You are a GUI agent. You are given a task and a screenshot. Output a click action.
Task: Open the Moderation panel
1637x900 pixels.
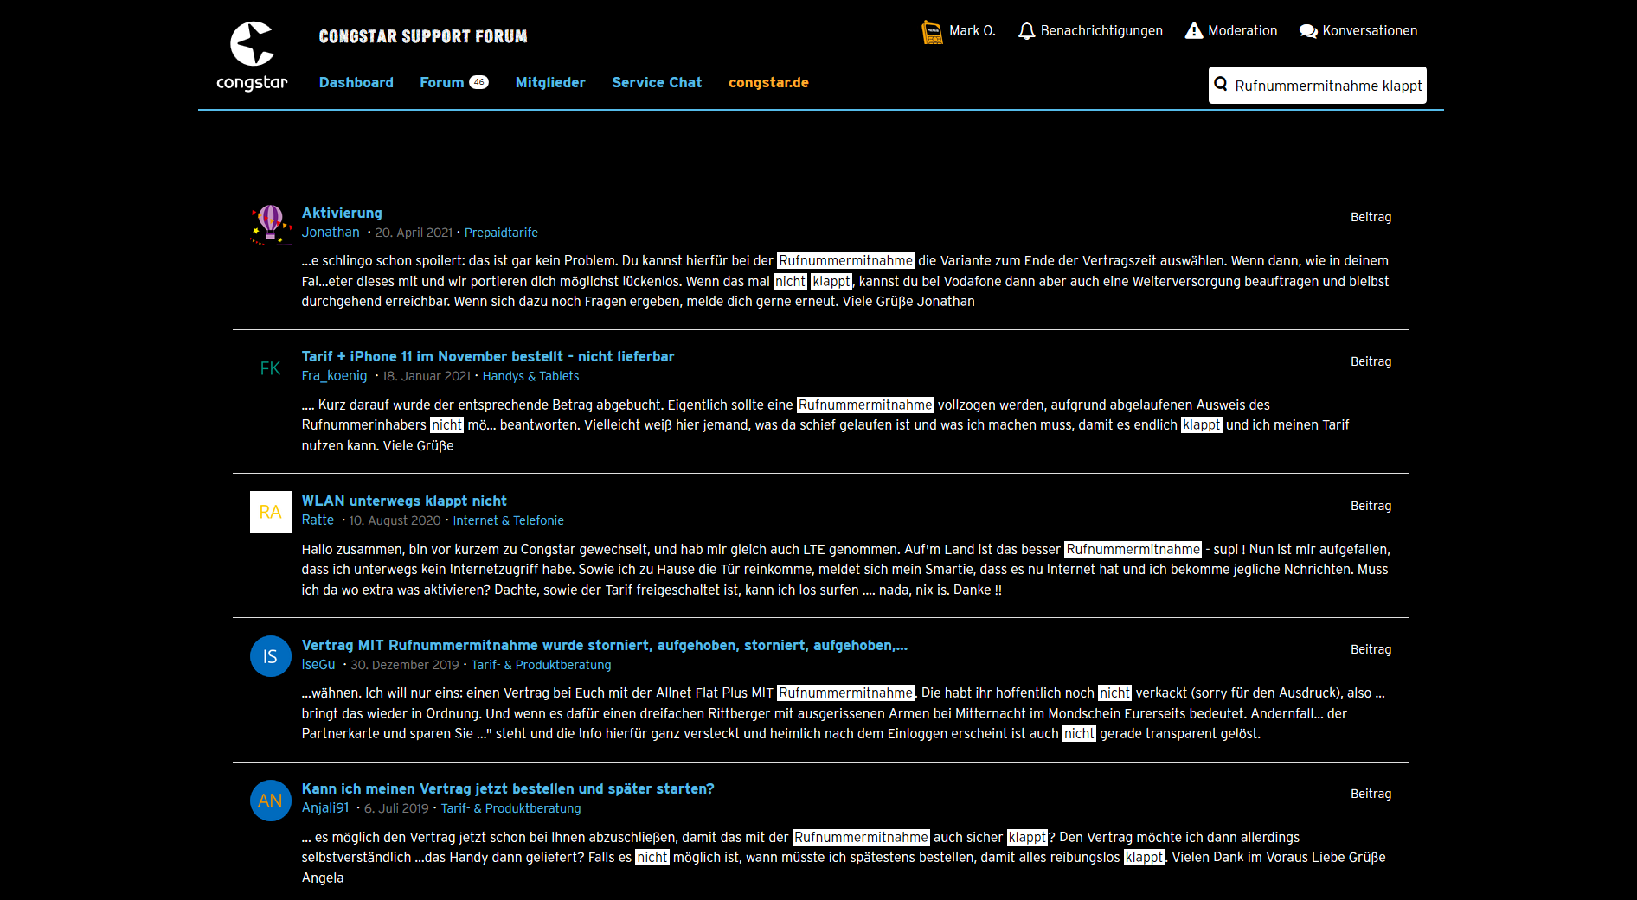coord(1242,31)
